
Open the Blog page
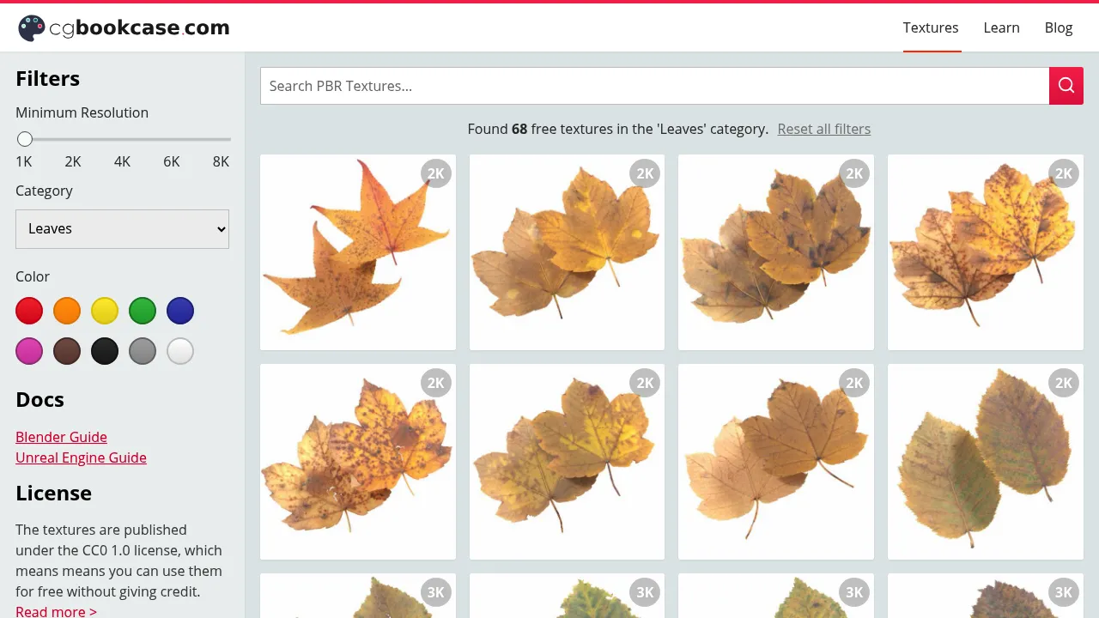pyautogui.click(x=1058, y=27)
